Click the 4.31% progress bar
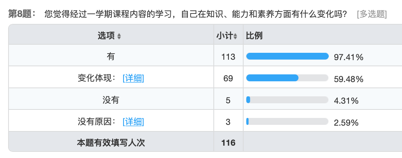The height and width of the screenshot is (158, 402). pyautogui.click(x=287, y=100)
